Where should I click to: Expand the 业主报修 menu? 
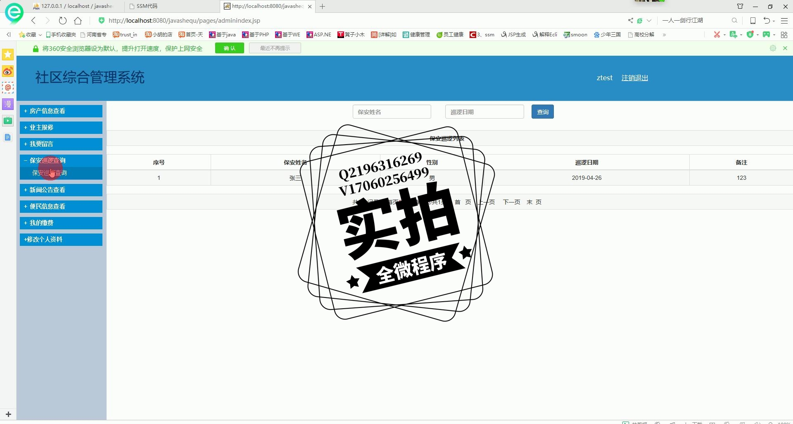click(x=61, y=128)
